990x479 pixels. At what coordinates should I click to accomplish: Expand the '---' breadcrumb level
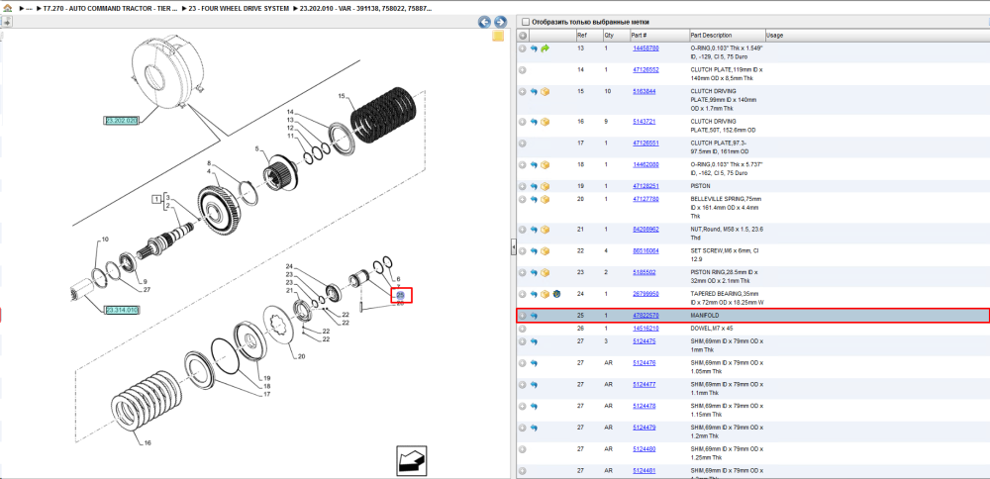pos(27,10)
